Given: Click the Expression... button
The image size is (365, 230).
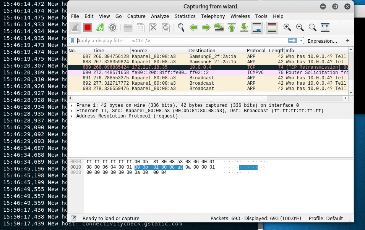Looking at the screenshot, I should click(x=323, y=41).
